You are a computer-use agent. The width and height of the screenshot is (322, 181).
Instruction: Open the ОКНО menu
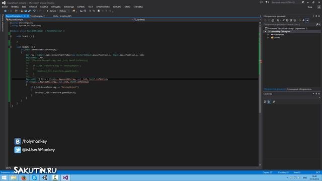(127, 7)
